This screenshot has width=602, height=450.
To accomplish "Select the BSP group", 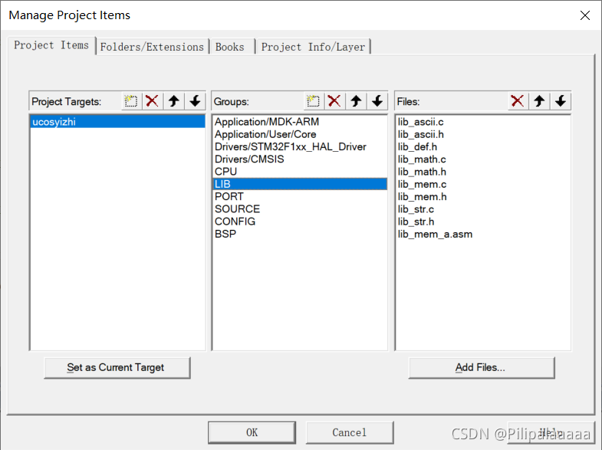I will [300, 234].
